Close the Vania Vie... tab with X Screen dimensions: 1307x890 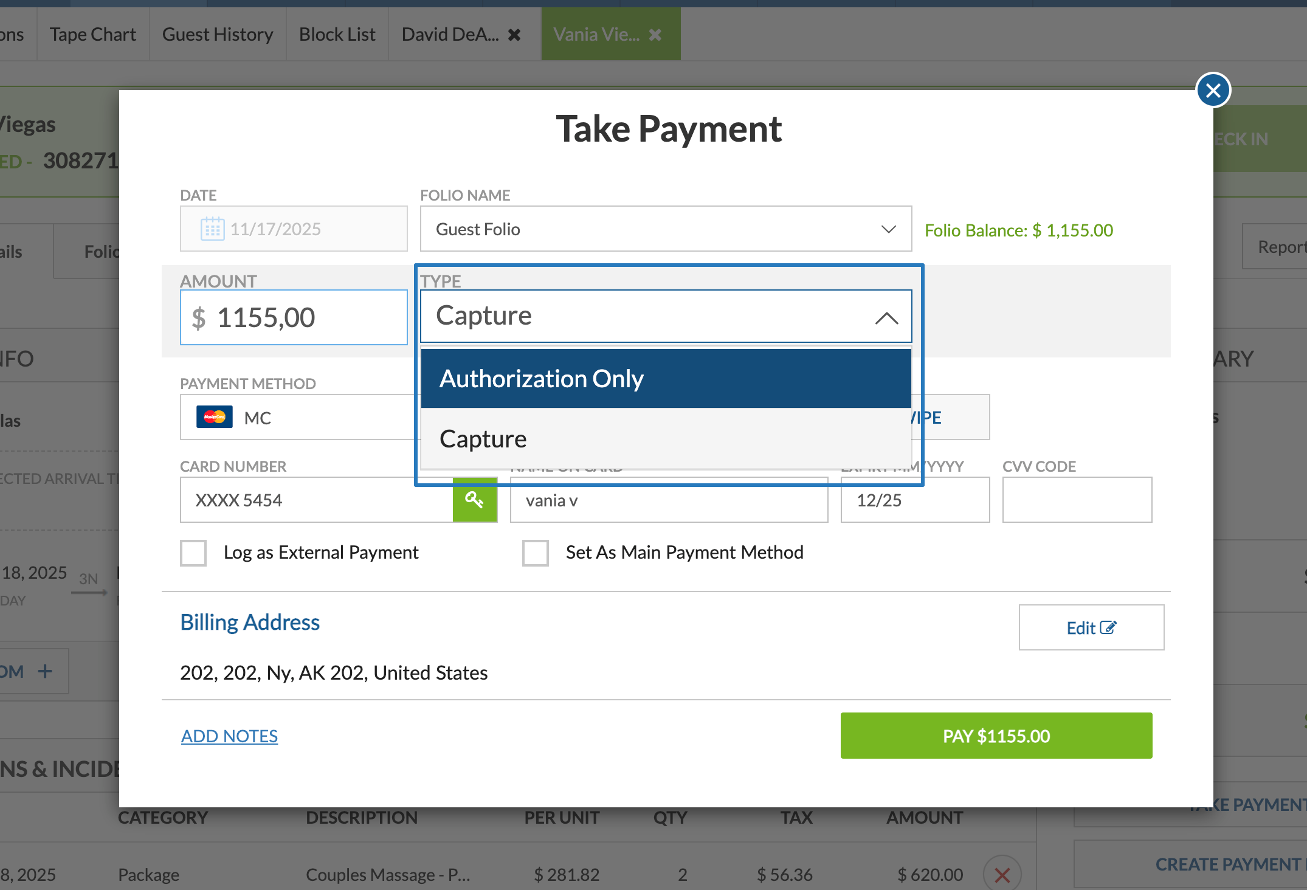click(x=655, y=35)
